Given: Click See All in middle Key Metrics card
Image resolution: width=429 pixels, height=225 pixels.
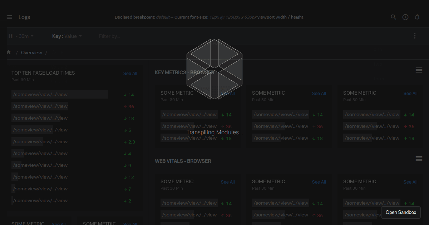Looking at the screenshot, I should click(319, 94).
